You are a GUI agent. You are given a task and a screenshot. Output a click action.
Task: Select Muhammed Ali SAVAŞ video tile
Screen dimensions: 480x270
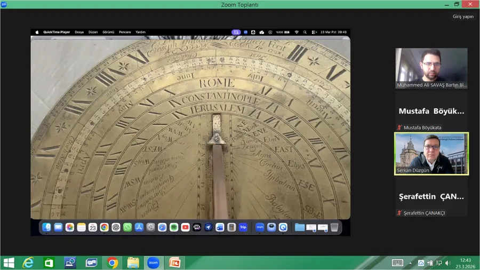click(x=431, y=68)
